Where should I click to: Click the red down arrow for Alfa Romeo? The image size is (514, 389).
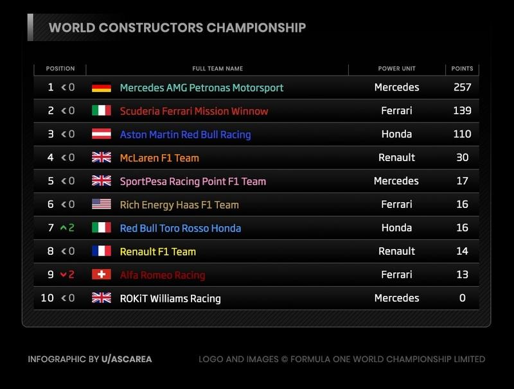64,275
